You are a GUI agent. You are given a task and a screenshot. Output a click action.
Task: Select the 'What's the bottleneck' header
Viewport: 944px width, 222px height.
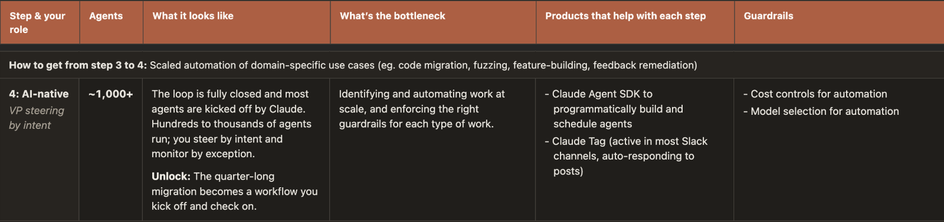click(x=392, y=16)
